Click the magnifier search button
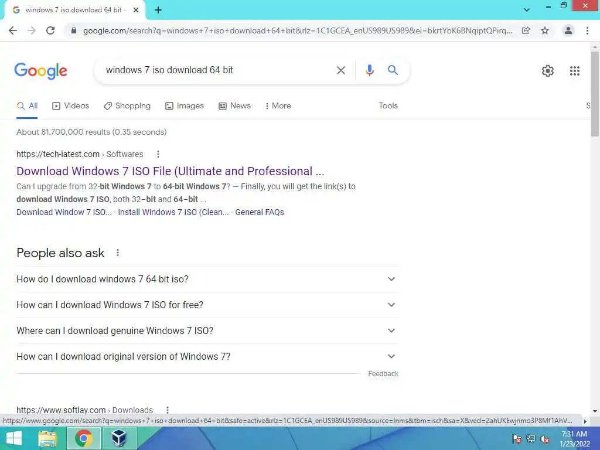600x450 pixels. click(x=393, y=70)
